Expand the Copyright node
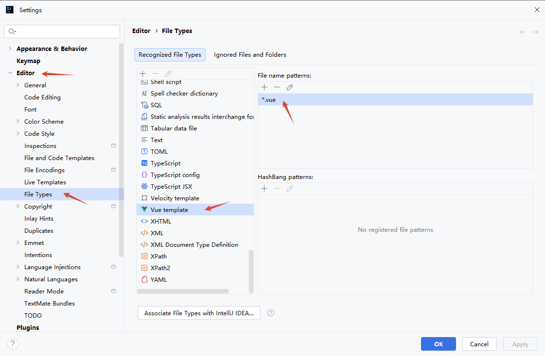The height and width of the screenshot is (356, 545). [18, 206]
